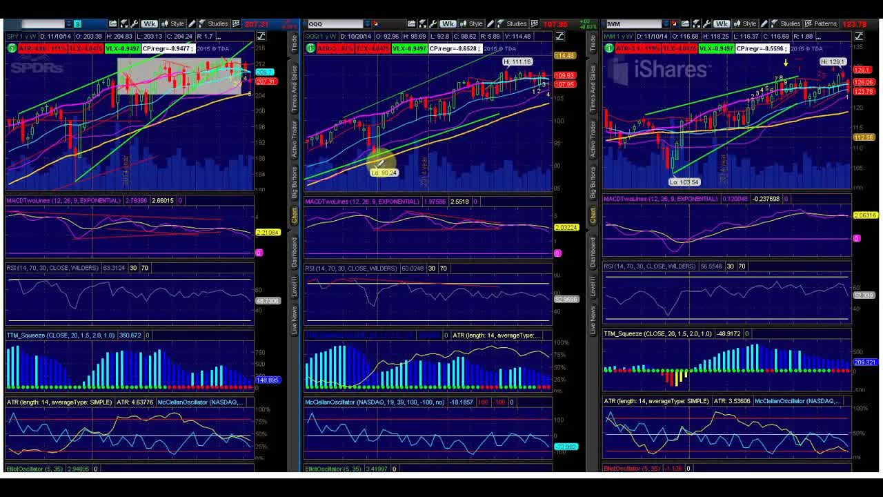This screenshot has width=883, height=497.
Task: Open the Wk timeframe selector on SPY chart
Action: [x=150, y=23]
